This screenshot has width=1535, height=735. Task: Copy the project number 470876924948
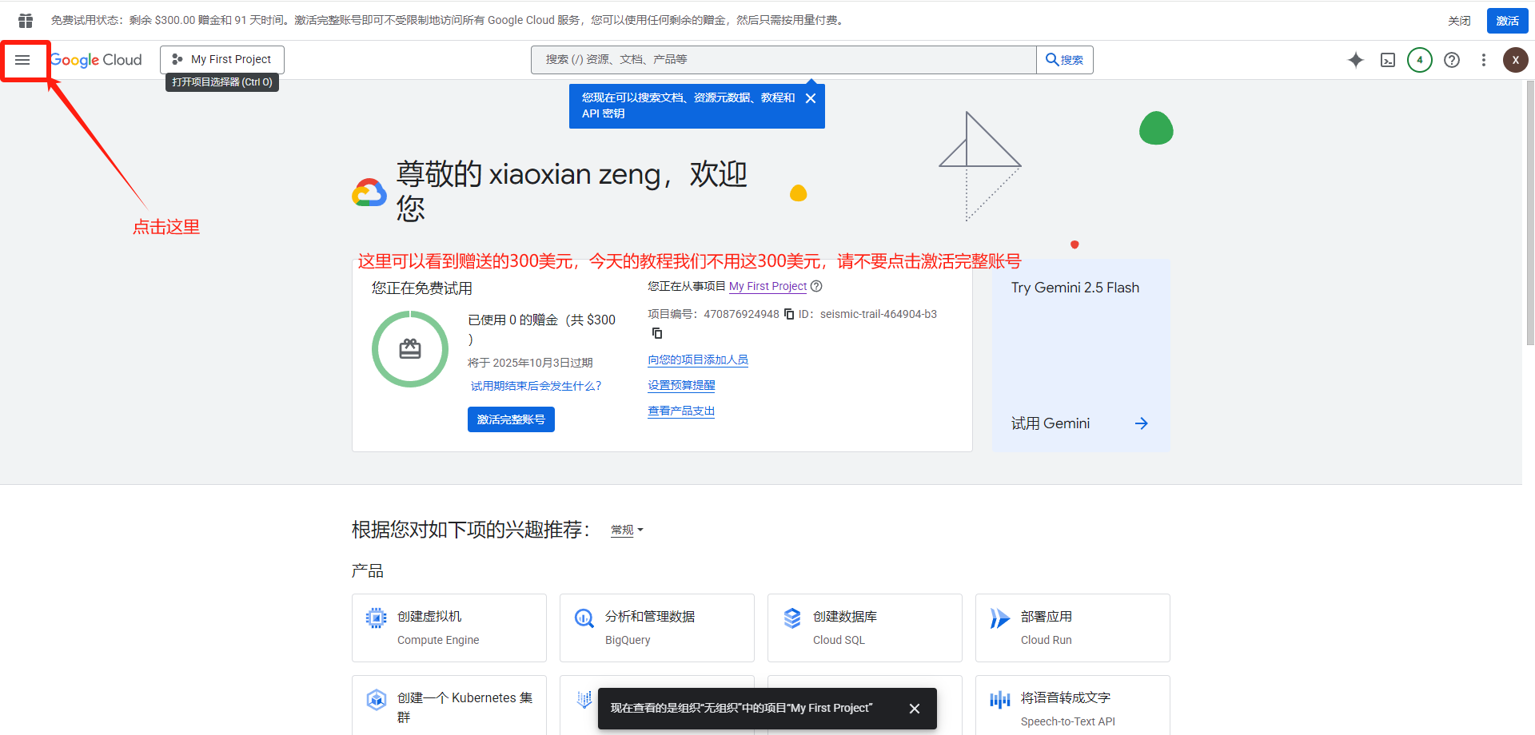point(789,314)
